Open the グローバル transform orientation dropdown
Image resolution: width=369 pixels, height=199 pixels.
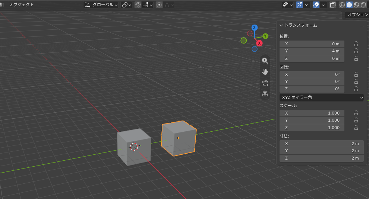click(x=101, y=5)
